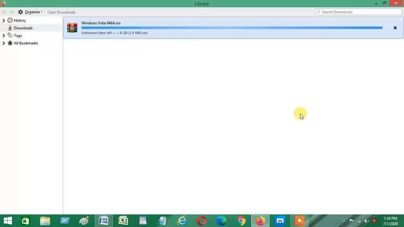404x227 pixels.
Task: Click the History clock icon
Action: click(x=10, y=20)
